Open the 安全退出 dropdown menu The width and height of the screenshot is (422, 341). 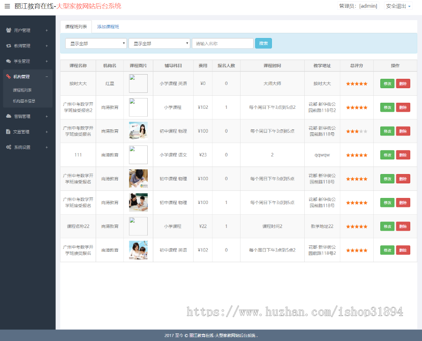(398, 6)
